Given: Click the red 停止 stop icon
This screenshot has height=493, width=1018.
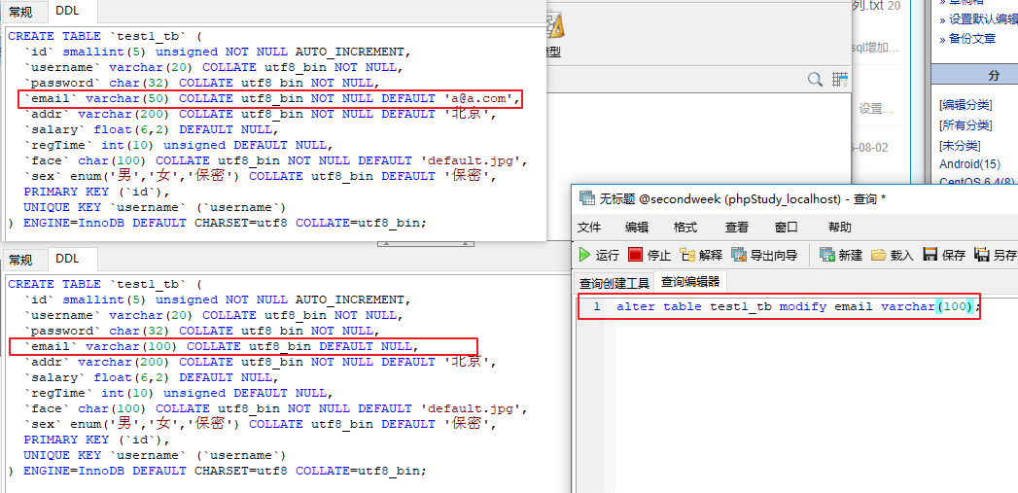Looking at the screenshot, I should tap(636, 255).
